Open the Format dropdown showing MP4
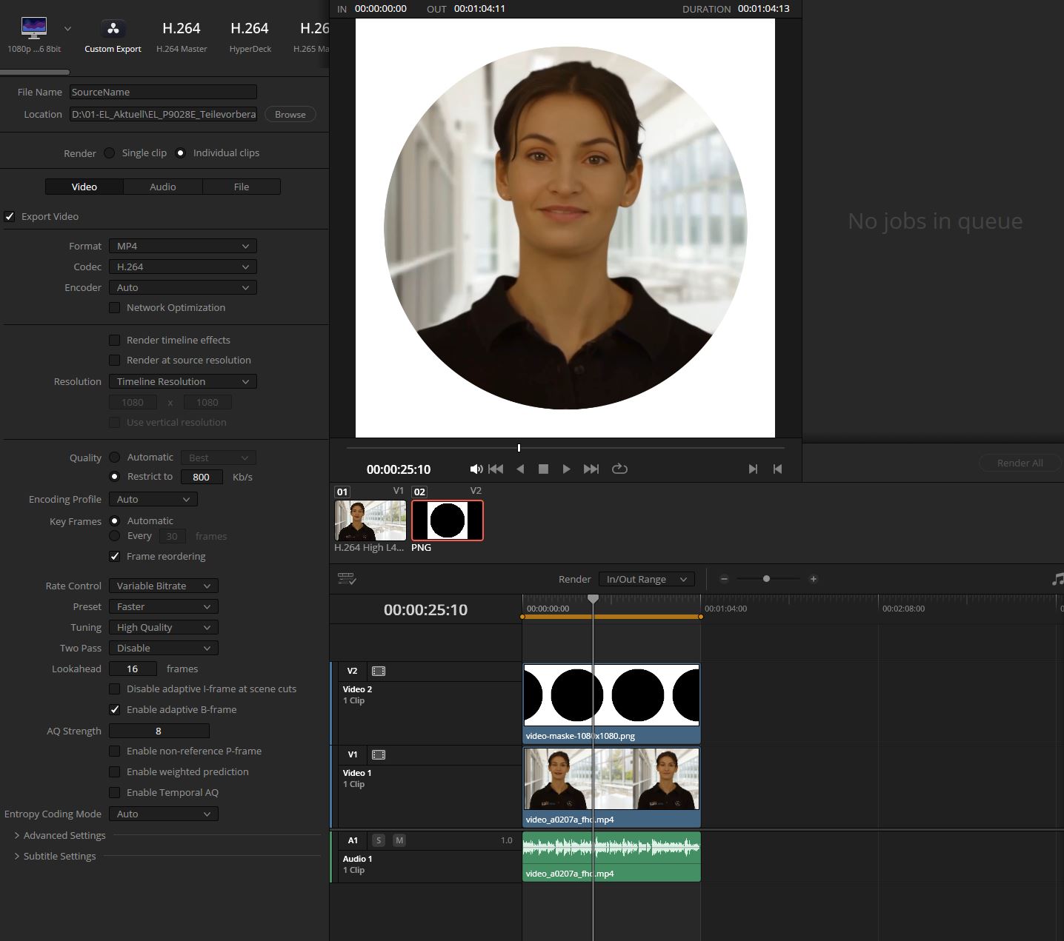 click(182, 245)
